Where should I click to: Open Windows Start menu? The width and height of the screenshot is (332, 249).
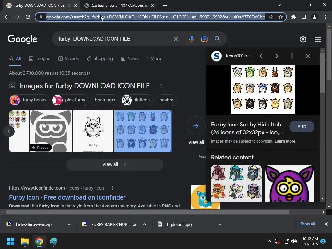pos(10,241)
